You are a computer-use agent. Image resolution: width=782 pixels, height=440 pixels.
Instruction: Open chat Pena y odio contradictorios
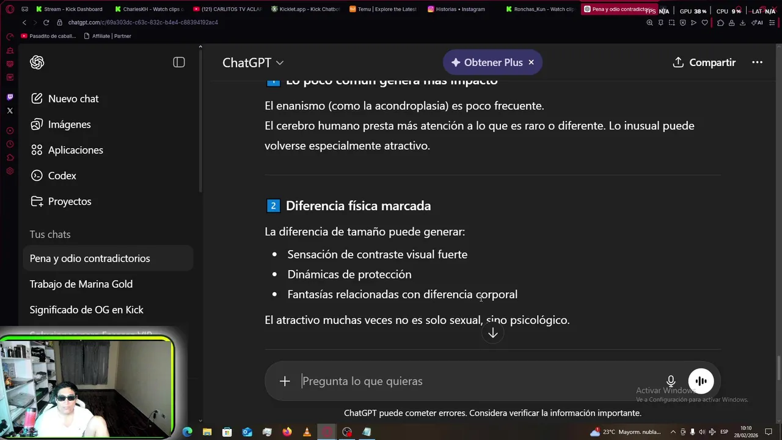coord(108,258)
